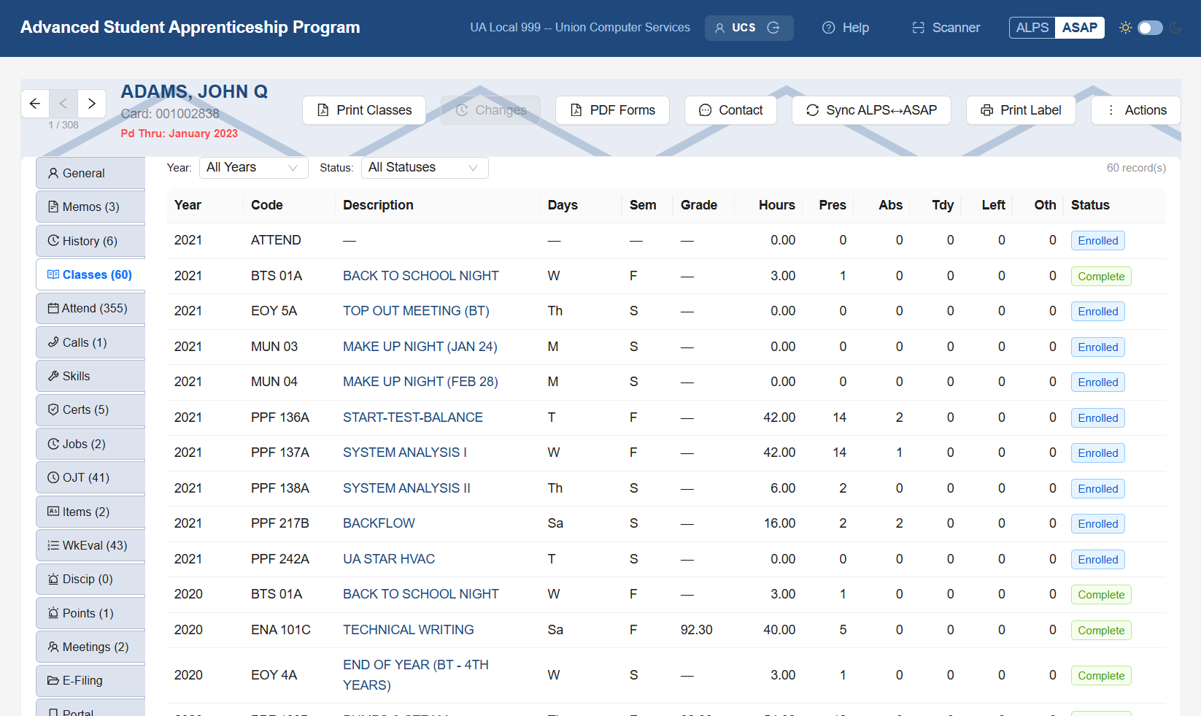
Task: Open the Items (2) tab
Action: click(90, 512)
